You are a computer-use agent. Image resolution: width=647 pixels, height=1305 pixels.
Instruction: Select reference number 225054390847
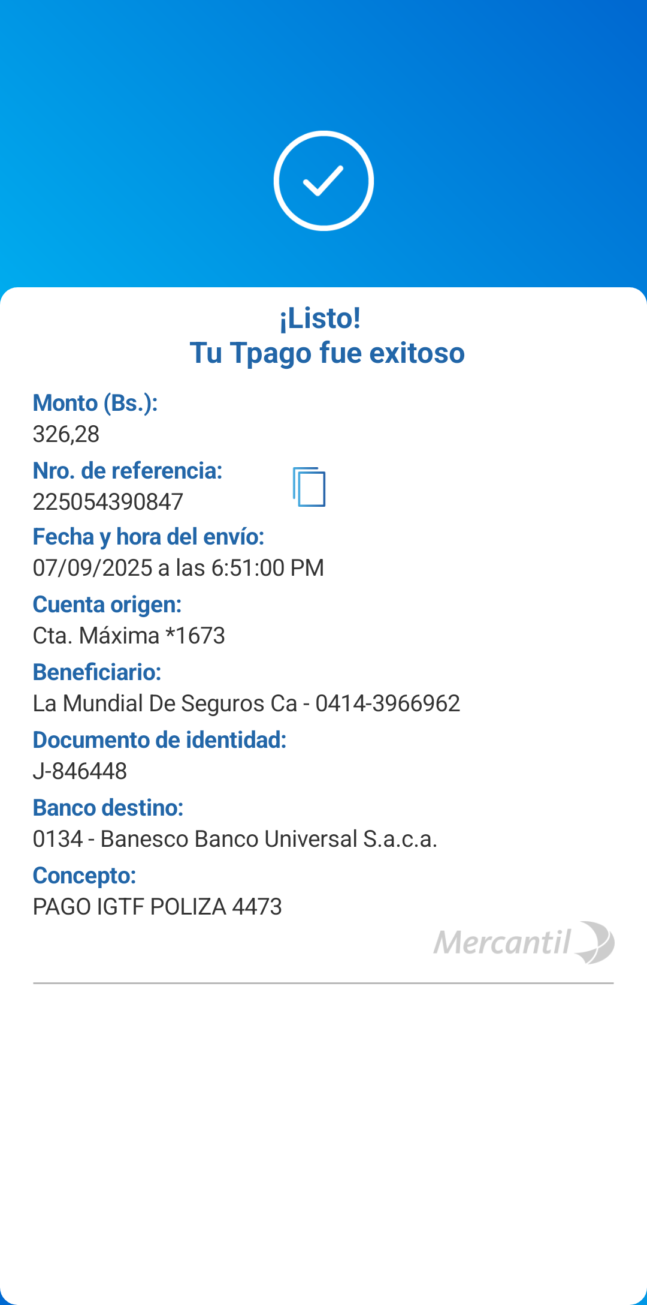pos(108,502)
